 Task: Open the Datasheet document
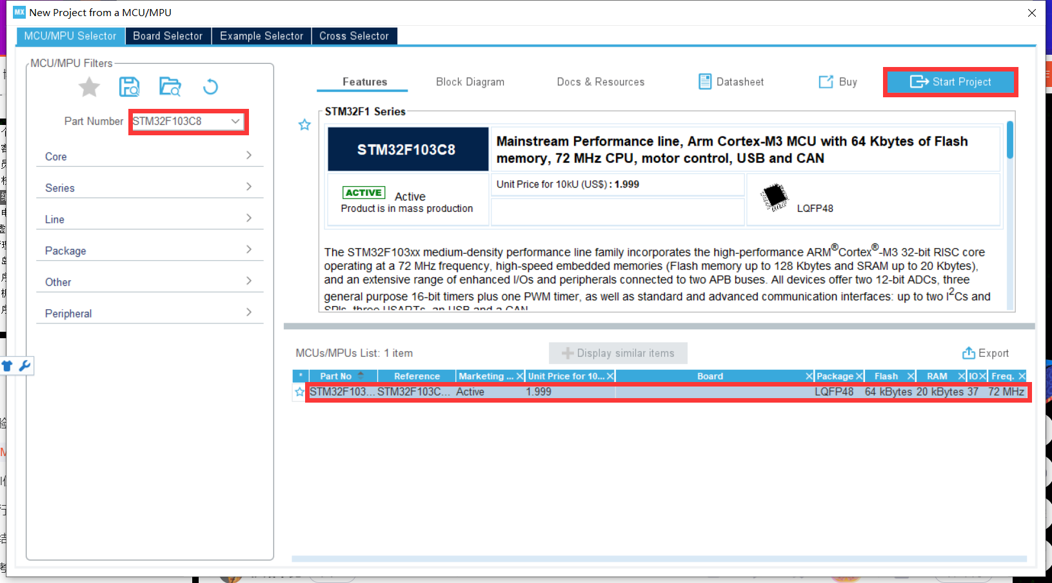click(x=731, y=82)
